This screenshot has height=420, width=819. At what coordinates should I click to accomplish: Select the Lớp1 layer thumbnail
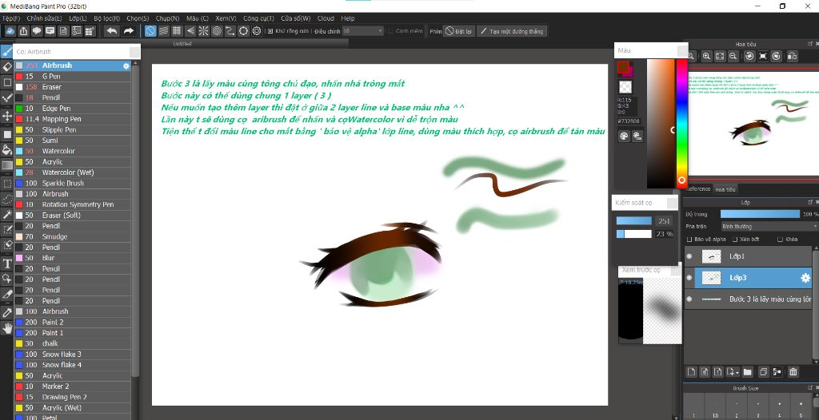coord(711,256)
